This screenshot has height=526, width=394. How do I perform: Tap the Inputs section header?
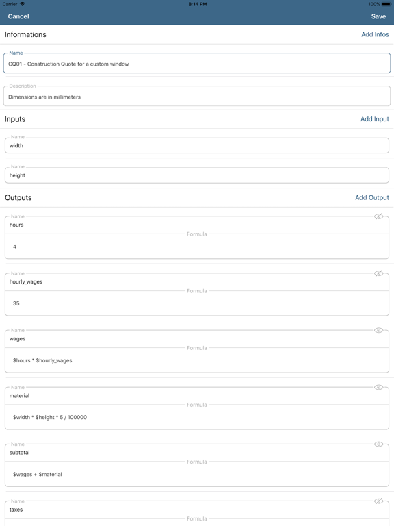point(15,119)
